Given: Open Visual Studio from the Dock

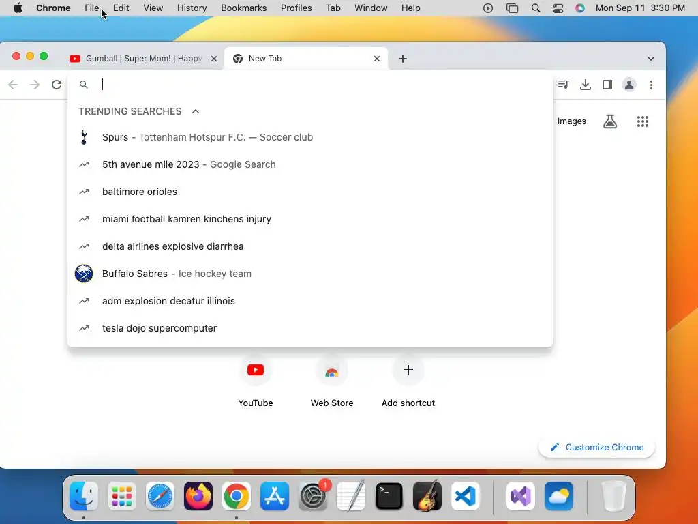Looking at the screenshot, I should click(x=521, y=496).
